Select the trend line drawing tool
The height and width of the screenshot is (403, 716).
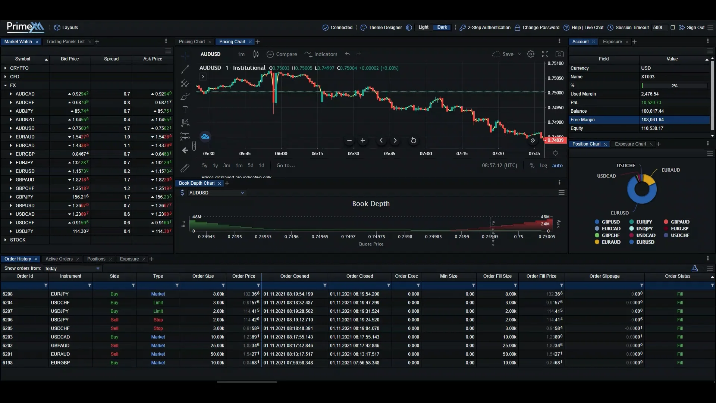pos(185,69)
